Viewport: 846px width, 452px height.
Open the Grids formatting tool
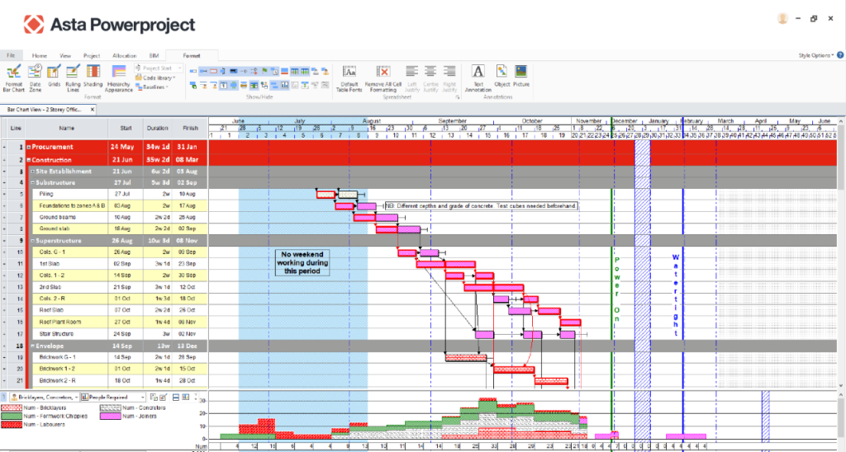54,75
